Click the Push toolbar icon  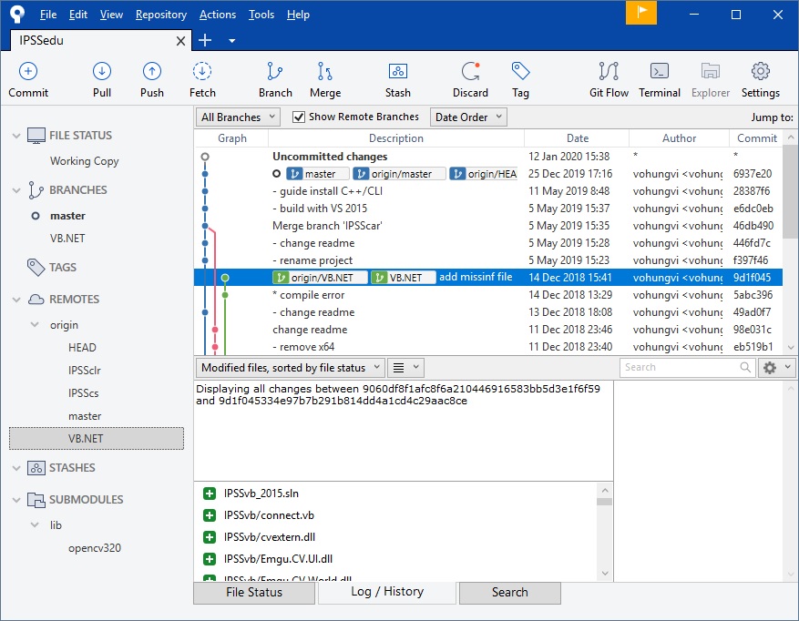[x=152, y=71]
